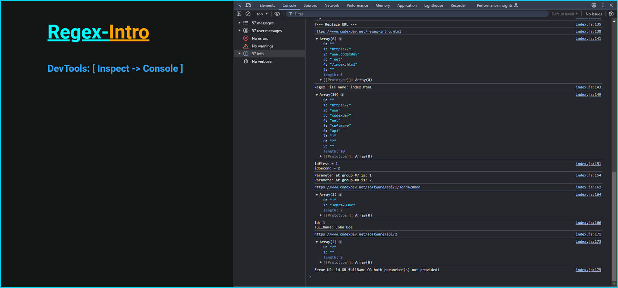Activate the inspect element picker icon
618x288 pixels.
pos(239,5)
